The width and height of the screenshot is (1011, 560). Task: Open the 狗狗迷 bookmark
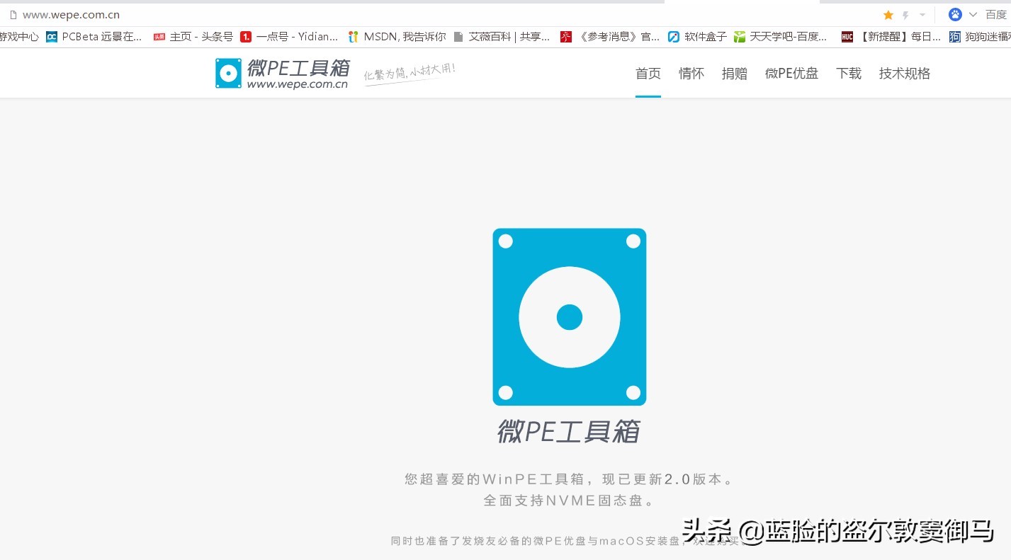(980, 37)
